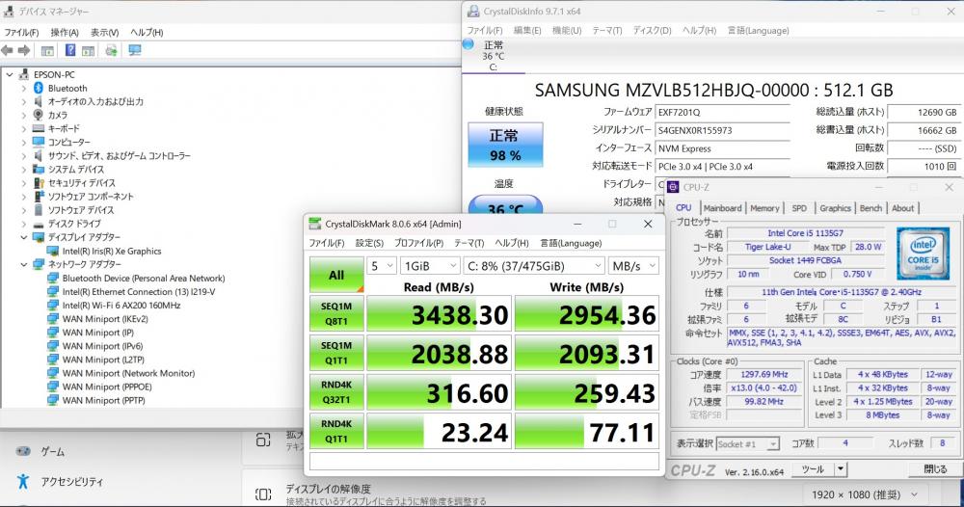Select the Bluetooth device category icon

(39, 88)
